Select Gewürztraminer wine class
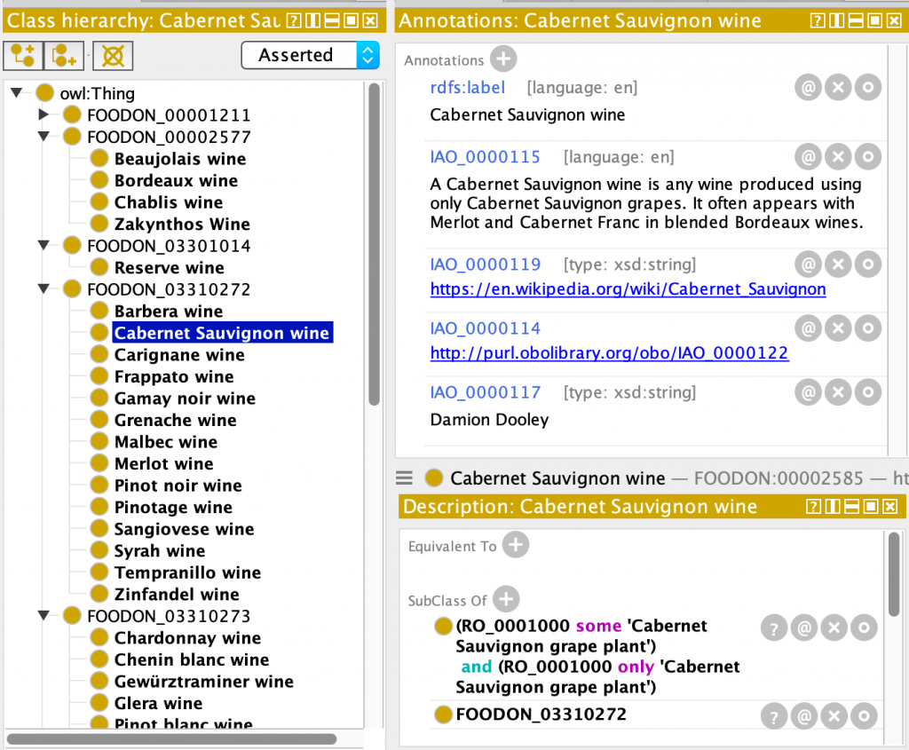This screenshot has height=750, width=909. [x=203, y=682]
